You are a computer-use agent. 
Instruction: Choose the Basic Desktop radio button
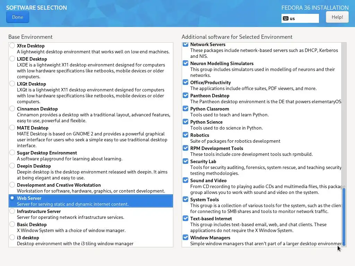12,224
